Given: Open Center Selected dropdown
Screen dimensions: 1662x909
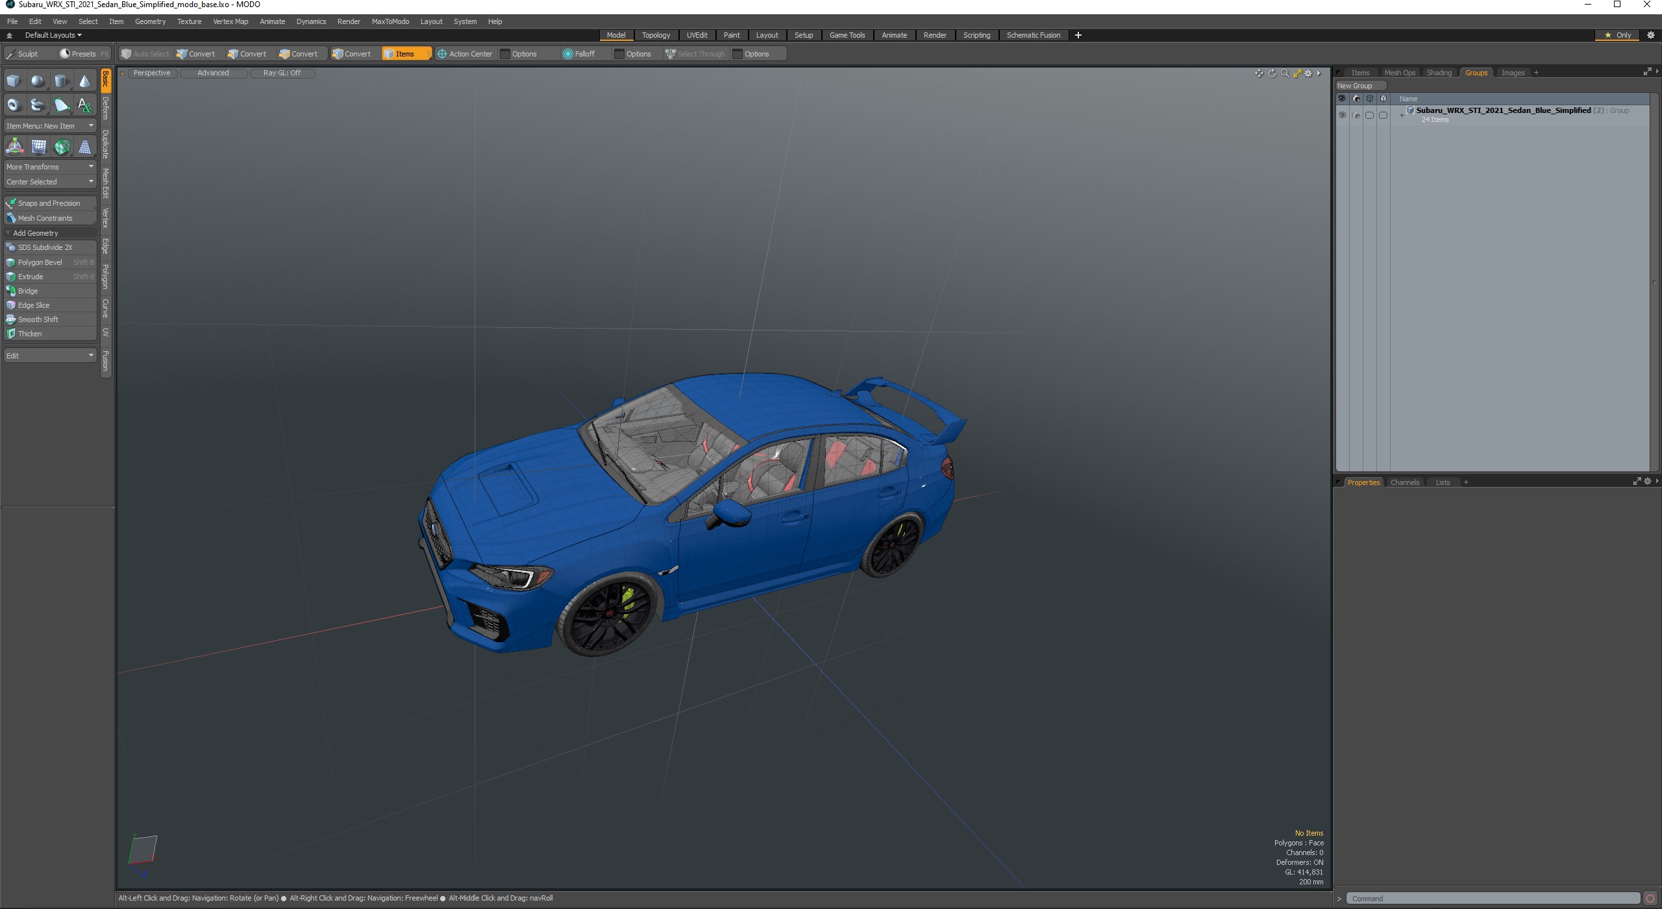Looking at the screenshot, I should (50, 182).
